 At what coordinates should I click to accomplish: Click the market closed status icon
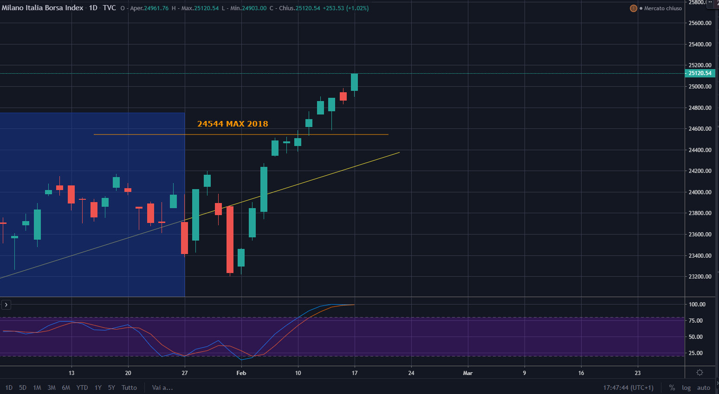[633, 8]
